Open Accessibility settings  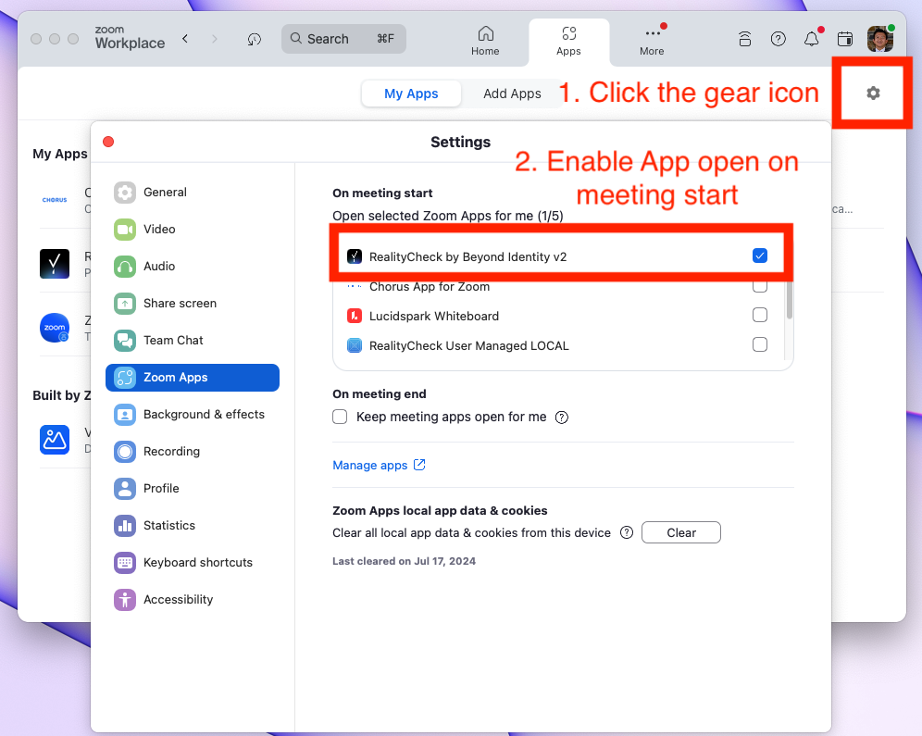click(193, 600)
